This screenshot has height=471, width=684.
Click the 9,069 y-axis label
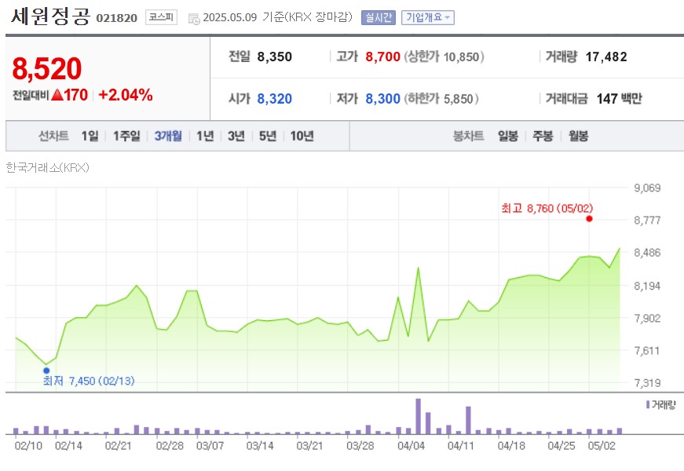pos(647,188)
